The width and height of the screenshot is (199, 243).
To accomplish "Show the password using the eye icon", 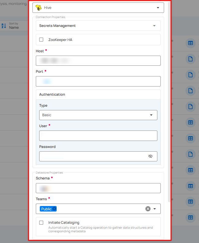I will click(x=150, y=156).
